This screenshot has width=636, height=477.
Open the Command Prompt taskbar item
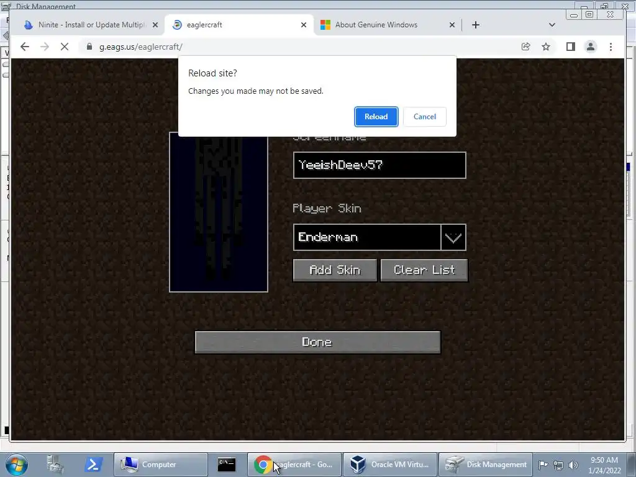pyautogui.click(x=226, y=465)
